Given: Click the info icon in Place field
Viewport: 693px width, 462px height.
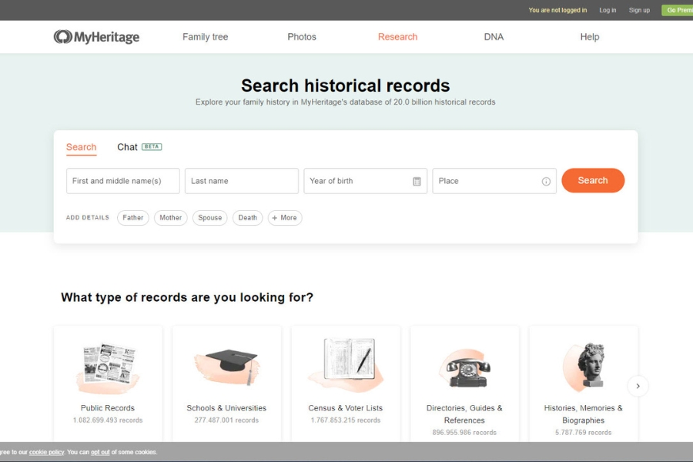Looking at the screenshot, I should (x=546, y=181).
